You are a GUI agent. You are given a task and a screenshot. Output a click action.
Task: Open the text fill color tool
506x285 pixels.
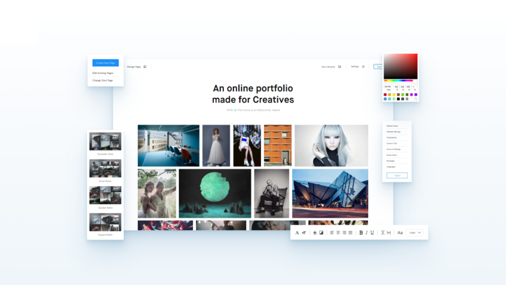pos(314,233)
